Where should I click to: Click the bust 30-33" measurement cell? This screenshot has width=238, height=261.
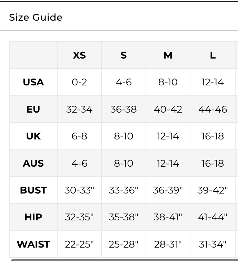[79, 190]
